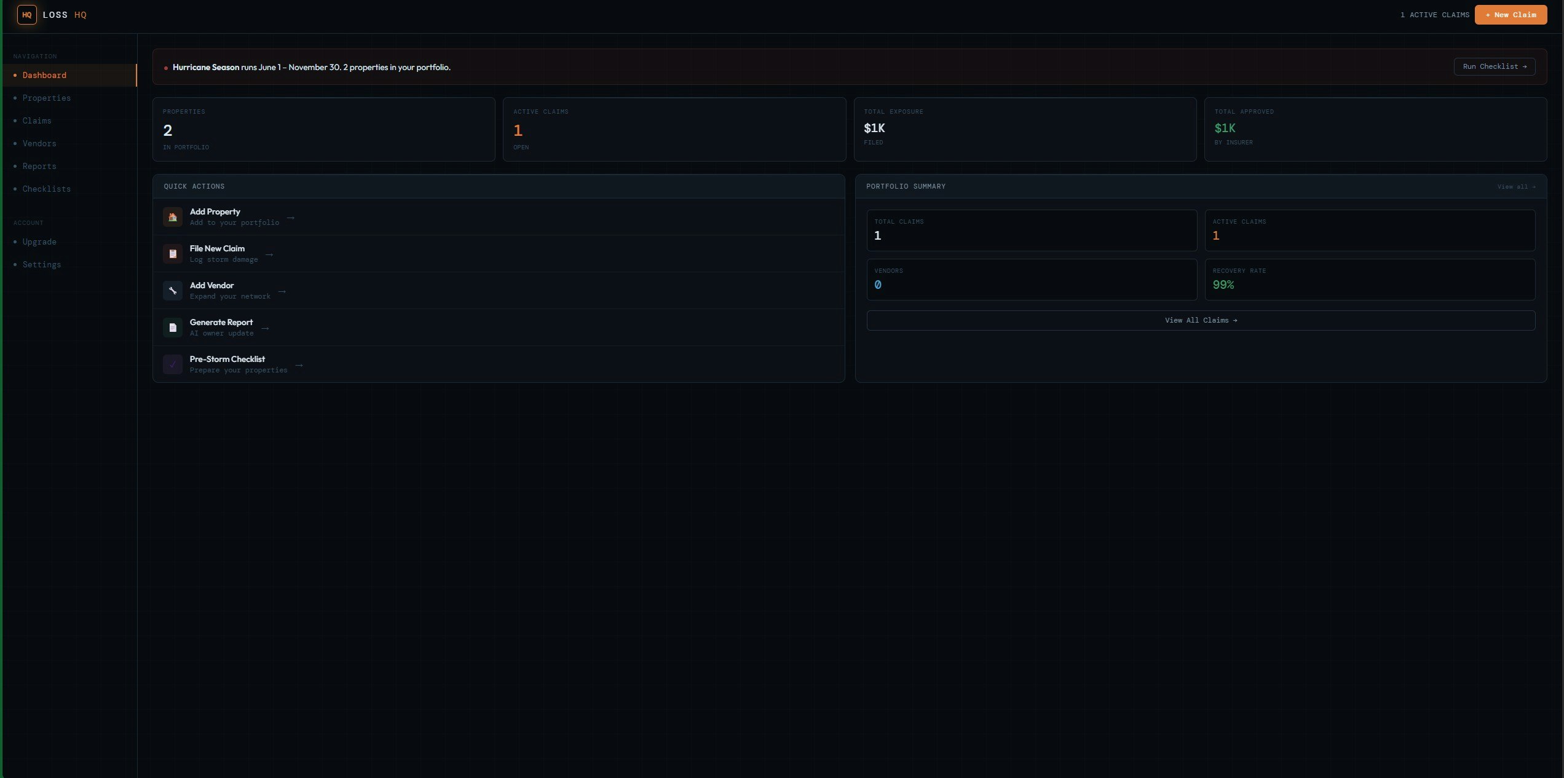This screenshot has width=1564, height=778.
Task: Click the Active Claims tile in Portfolio Summary
Action: click(x=1370, y=230)
